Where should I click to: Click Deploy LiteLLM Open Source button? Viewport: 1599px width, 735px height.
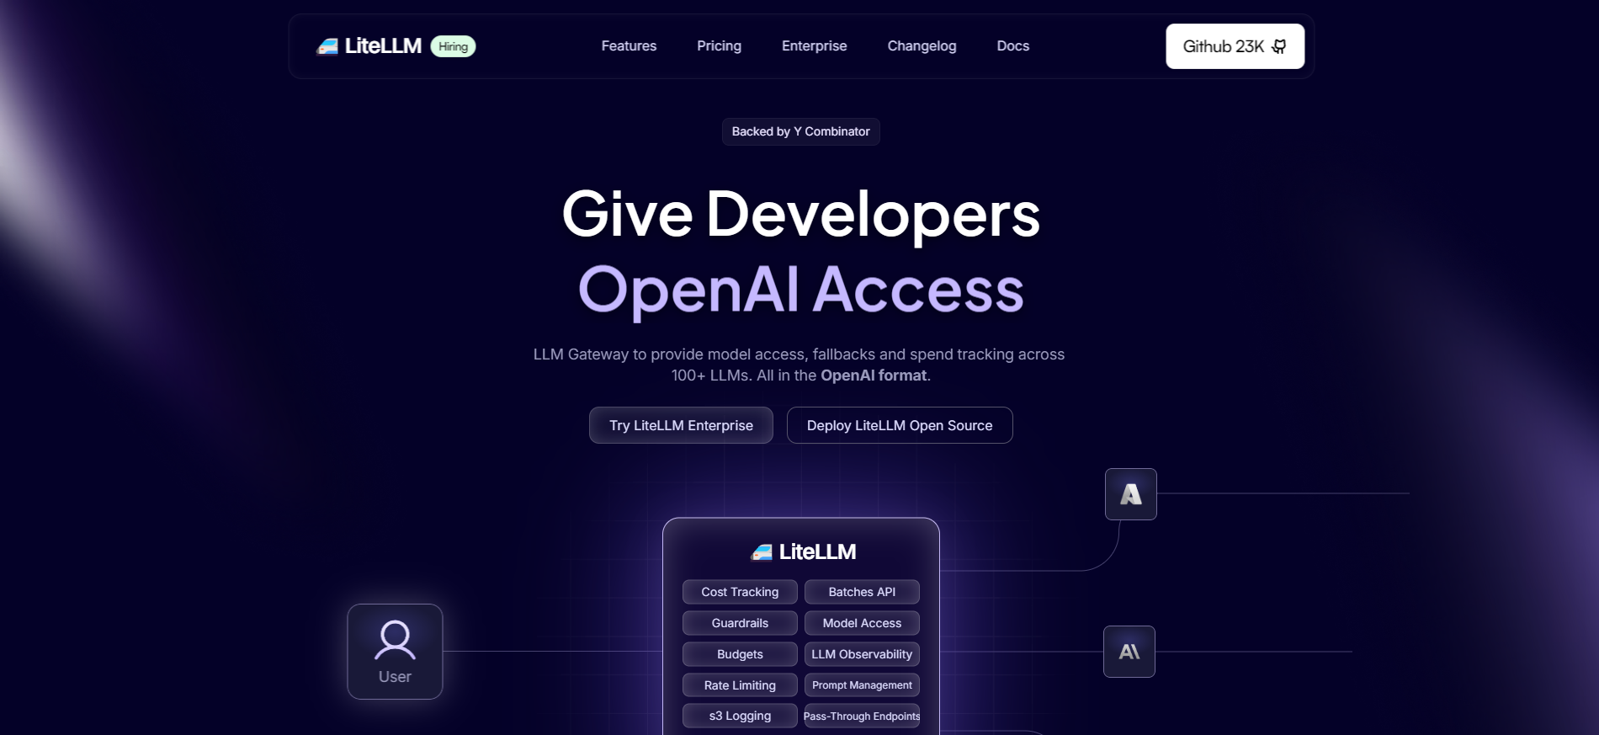pyautogui.click(x=899, y=425)
